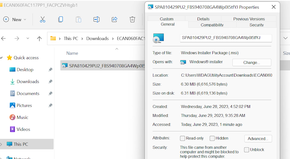The image size is (290, 159).
Task: Select the SPA810429PU2 msi file in list
Action: (x=103, y=66)
